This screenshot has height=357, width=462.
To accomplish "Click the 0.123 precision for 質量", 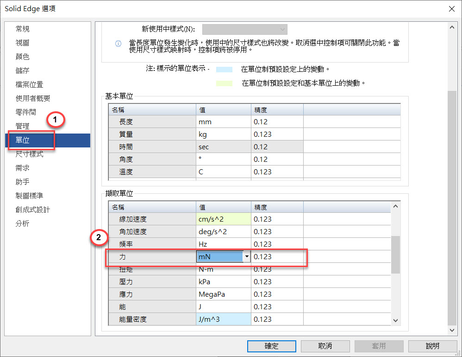I will [277, 134].
